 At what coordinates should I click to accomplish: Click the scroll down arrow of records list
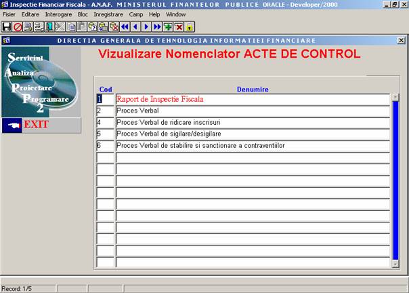[396, 263]
